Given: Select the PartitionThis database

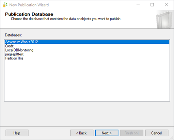Looking at the screenshot, I should click(x=14, y=58).
